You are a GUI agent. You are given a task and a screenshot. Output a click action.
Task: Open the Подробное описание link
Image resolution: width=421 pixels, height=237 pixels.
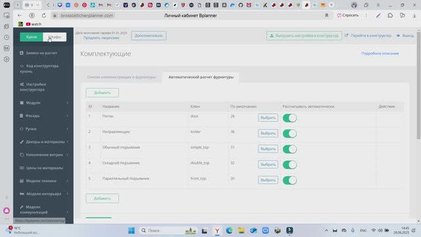coord(380,53)
